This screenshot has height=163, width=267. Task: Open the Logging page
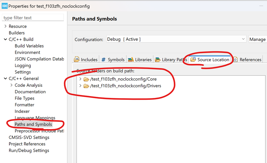(x=23, y=66)
